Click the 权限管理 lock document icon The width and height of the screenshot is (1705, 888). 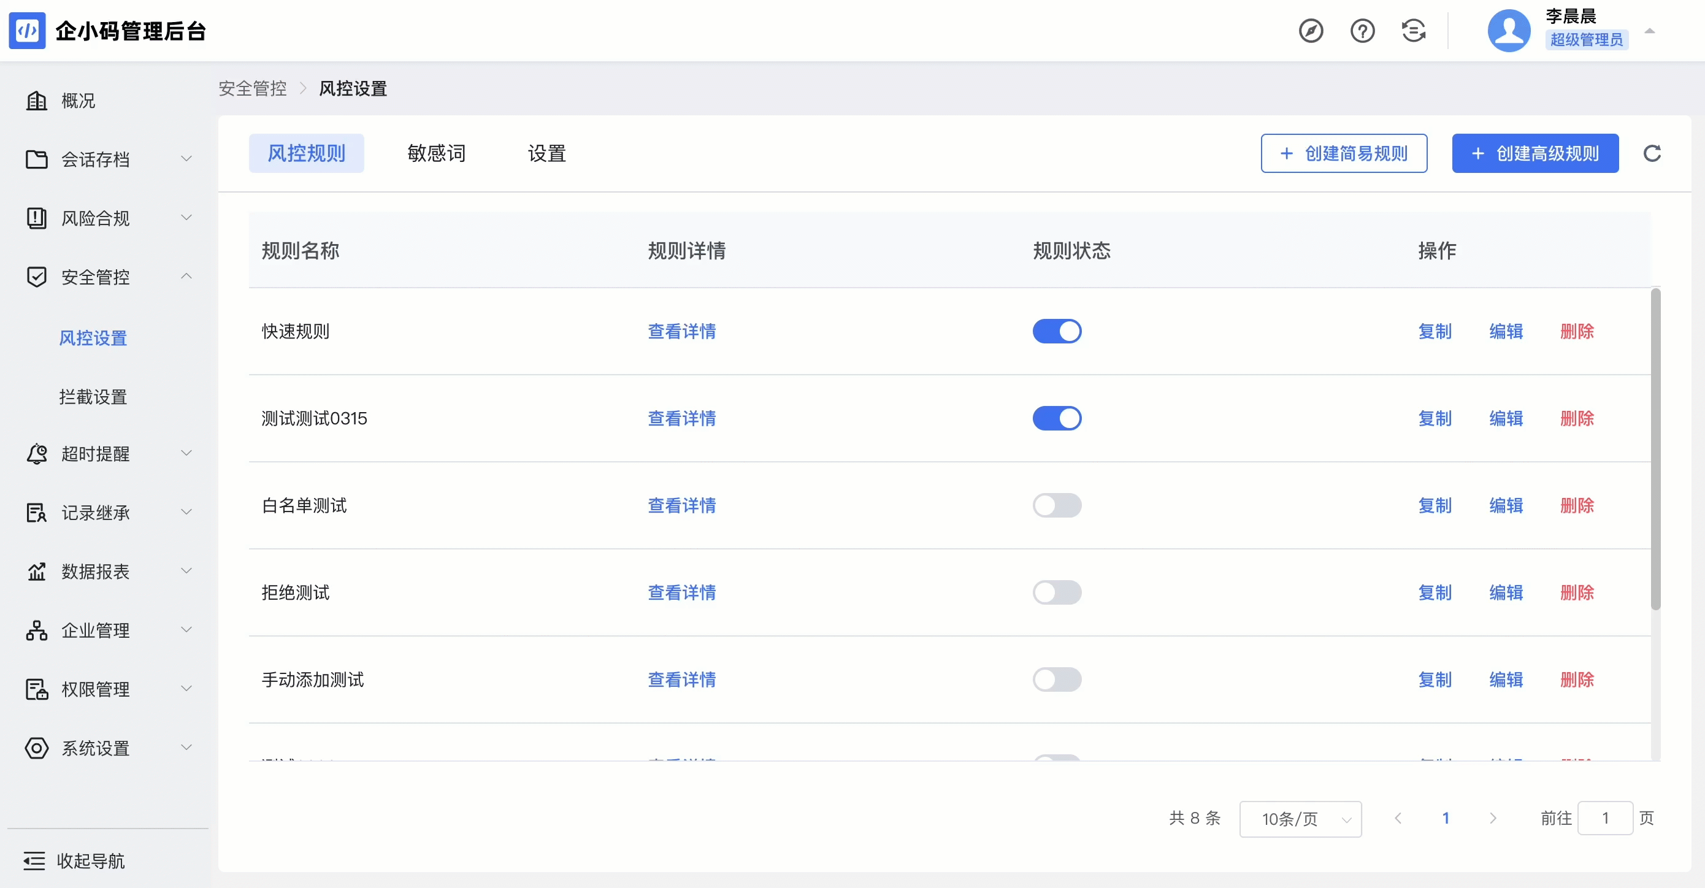tap(36, 689)
